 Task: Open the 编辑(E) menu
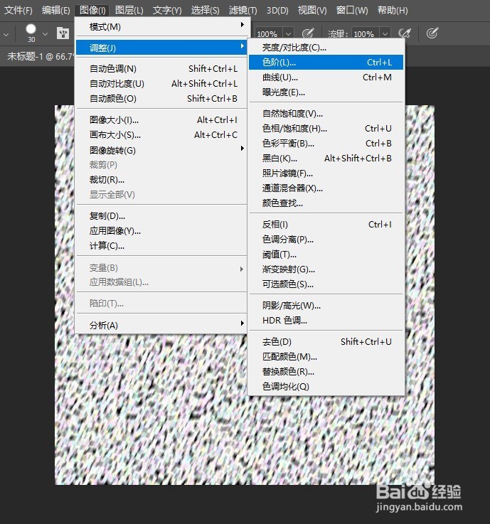(55, 11)
